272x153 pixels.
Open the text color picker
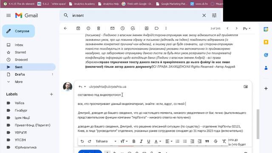tap(158, 142)
